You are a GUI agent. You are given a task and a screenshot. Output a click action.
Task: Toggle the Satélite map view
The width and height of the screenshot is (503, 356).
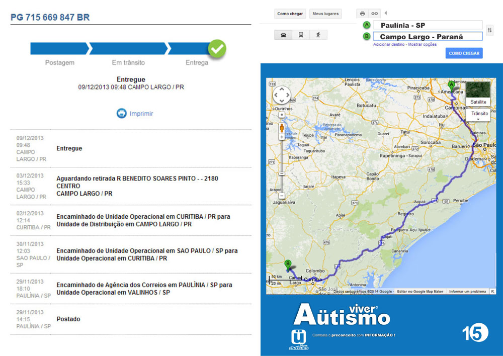point(478,93)
